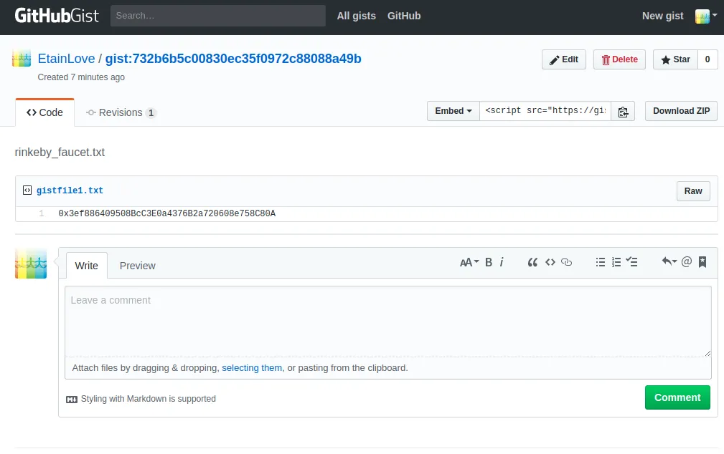Insert a link
The width and height of the screenshot is (724, 454).
pyautogui.click(x=567, y=262)
